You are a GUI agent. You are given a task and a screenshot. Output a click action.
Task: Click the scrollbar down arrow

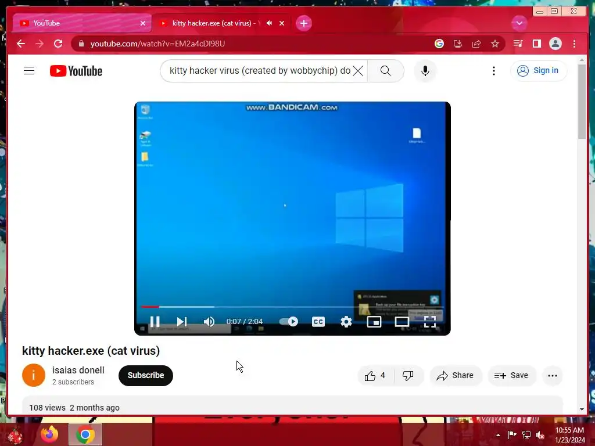pos(582,409)
